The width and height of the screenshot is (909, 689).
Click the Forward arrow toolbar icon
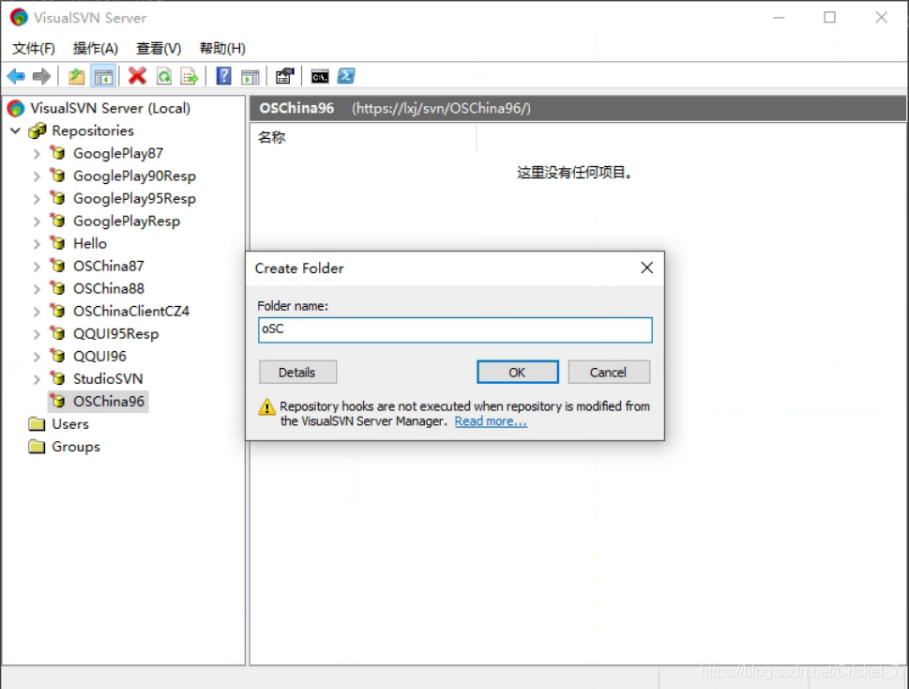coord(41,76)
